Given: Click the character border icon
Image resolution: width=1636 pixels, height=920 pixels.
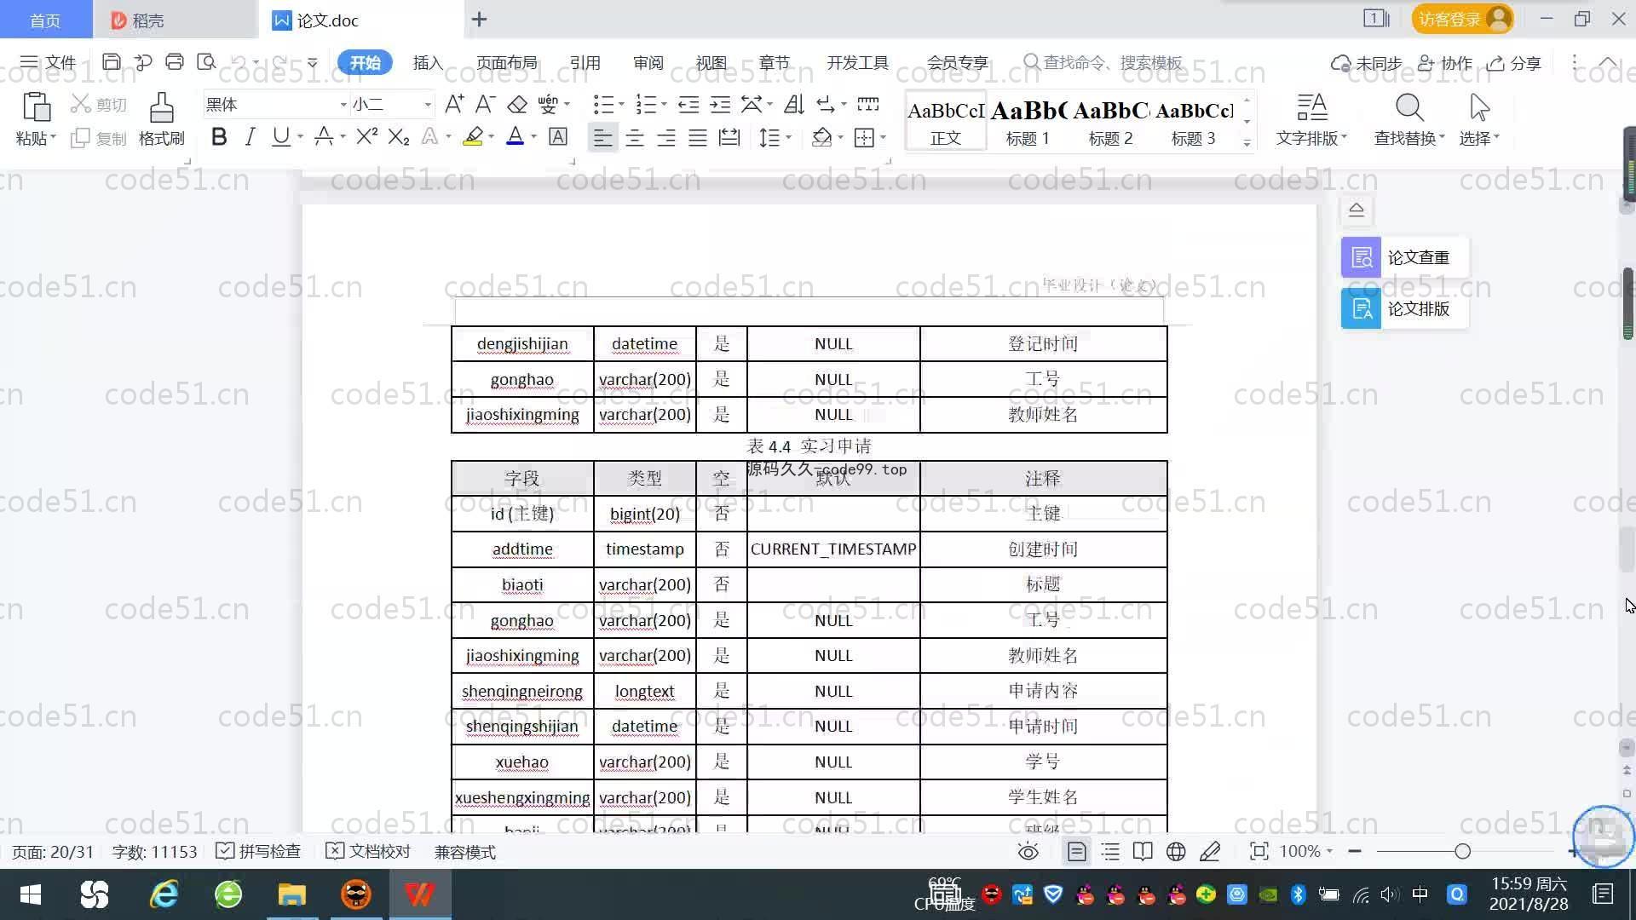Looking at the screenshot, I should tap(558, 137).
